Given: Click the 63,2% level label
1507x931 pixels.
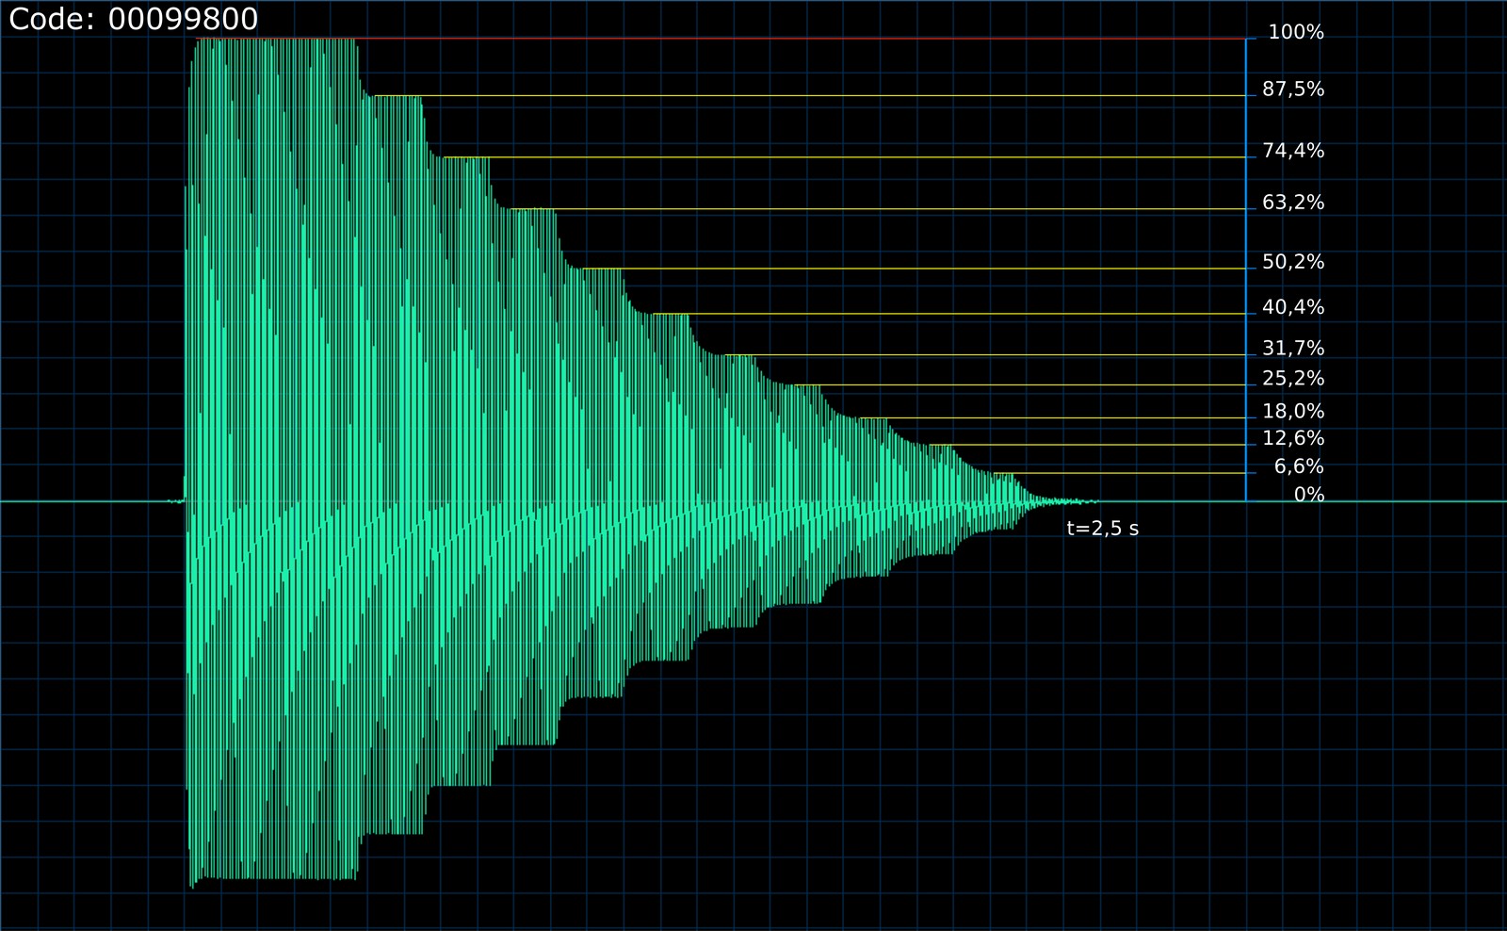Looking at the screenshot, I should click(1293, 203).
